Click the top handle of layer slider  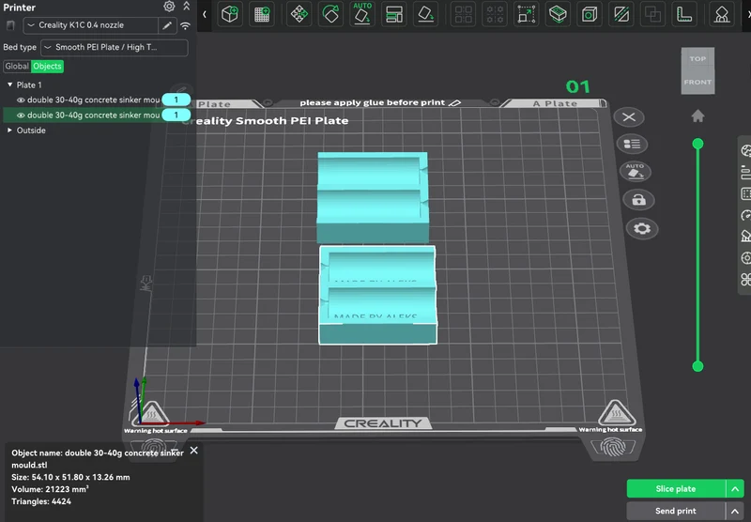[697, 144]
